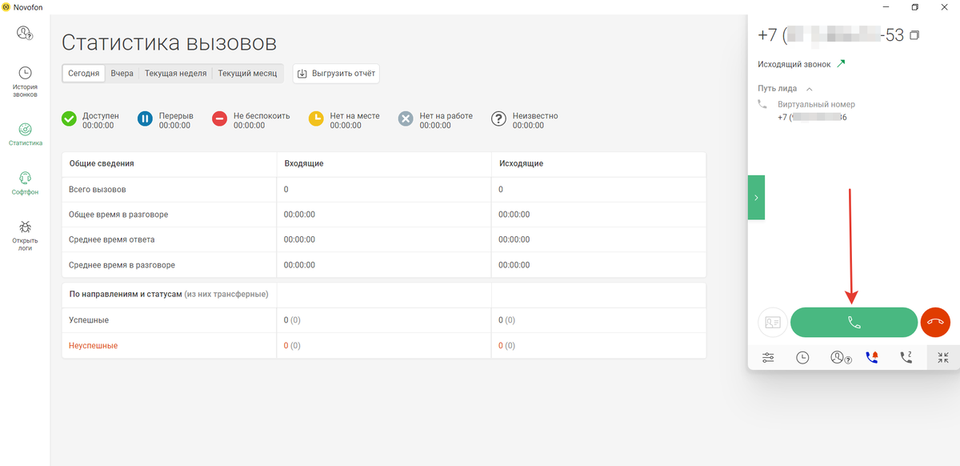
Task: Open the Статистика sidebar section
Action: pos(25,134)
